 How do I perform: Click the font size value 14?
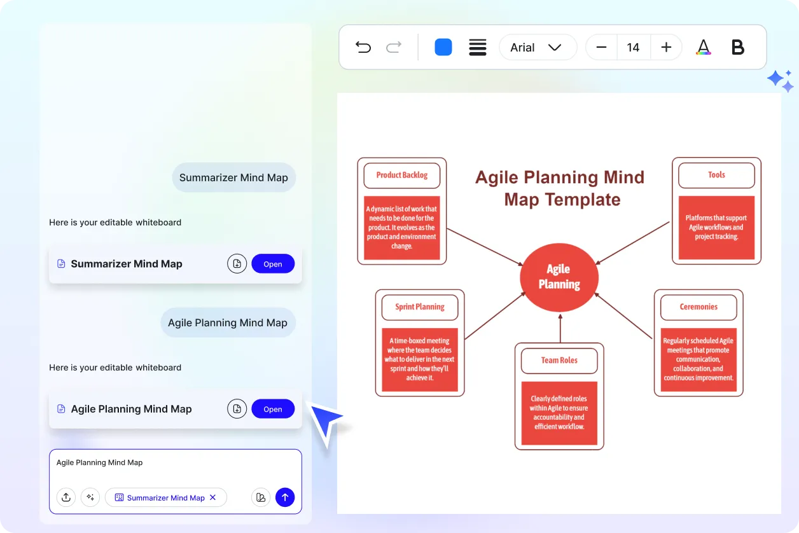(633, 47)
